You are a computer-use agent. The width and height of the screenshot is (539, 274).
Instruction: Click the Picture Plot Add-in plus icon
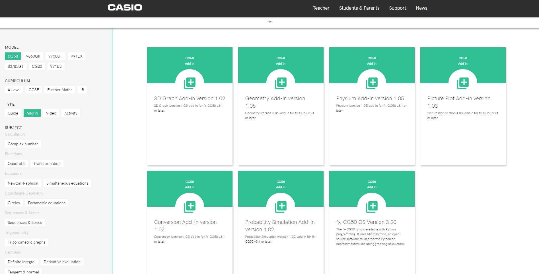(463, 83)
